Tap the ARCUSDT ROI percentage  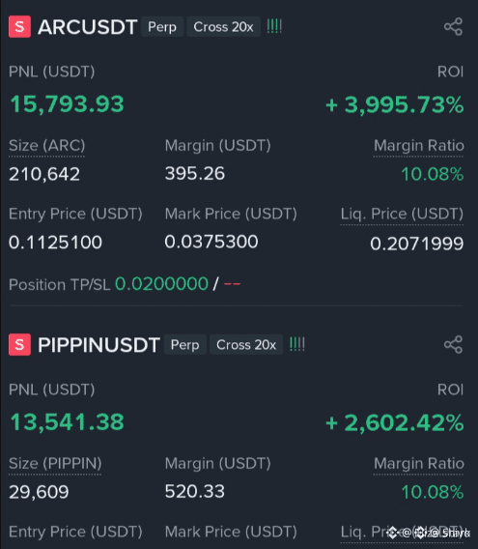395,104
